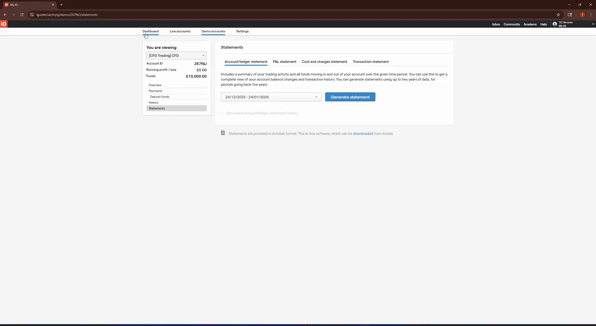Open Chrome profile avatar
The height and width of the screenshot is (326, 596).
pos(582,14)
